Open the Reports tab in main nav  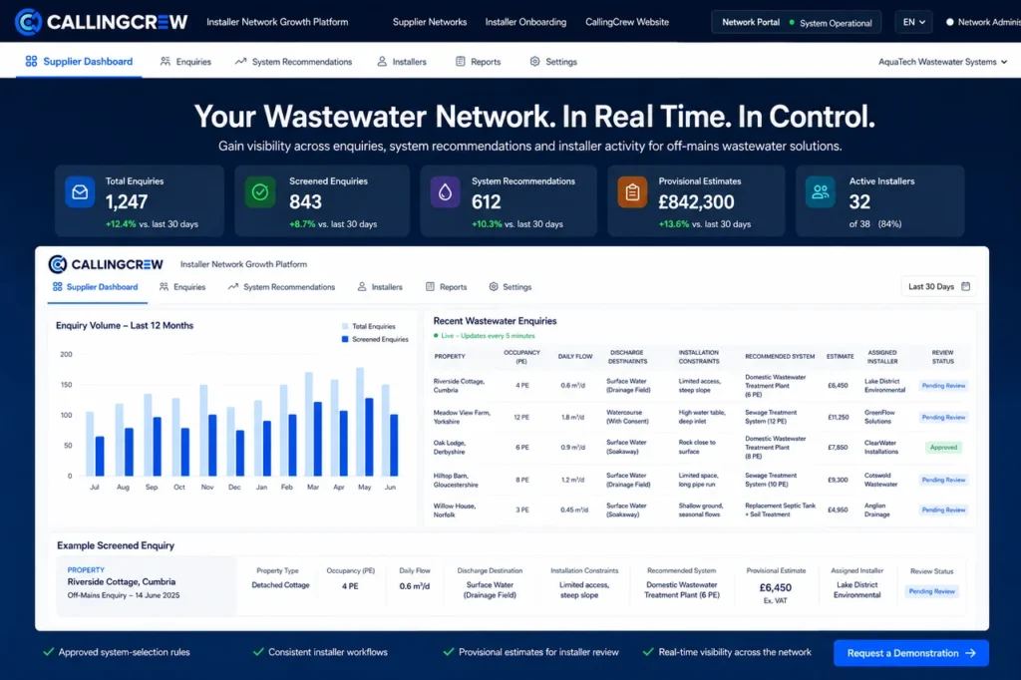[x=478, y=62]
